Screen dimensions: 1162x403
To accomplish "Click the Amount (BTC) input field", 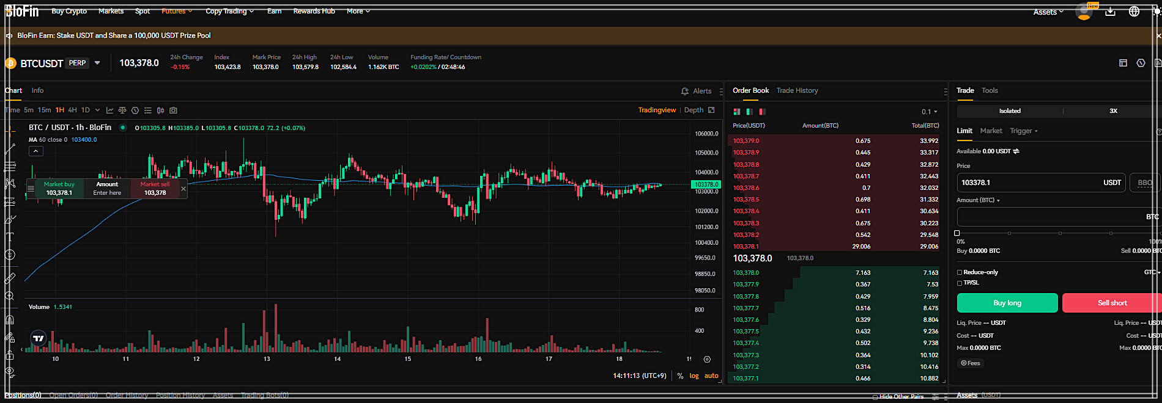I will [x=1059, y=217].
